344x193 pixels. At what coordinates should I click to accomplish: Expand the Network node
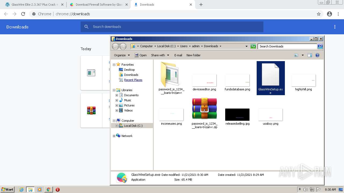point(114,136)
